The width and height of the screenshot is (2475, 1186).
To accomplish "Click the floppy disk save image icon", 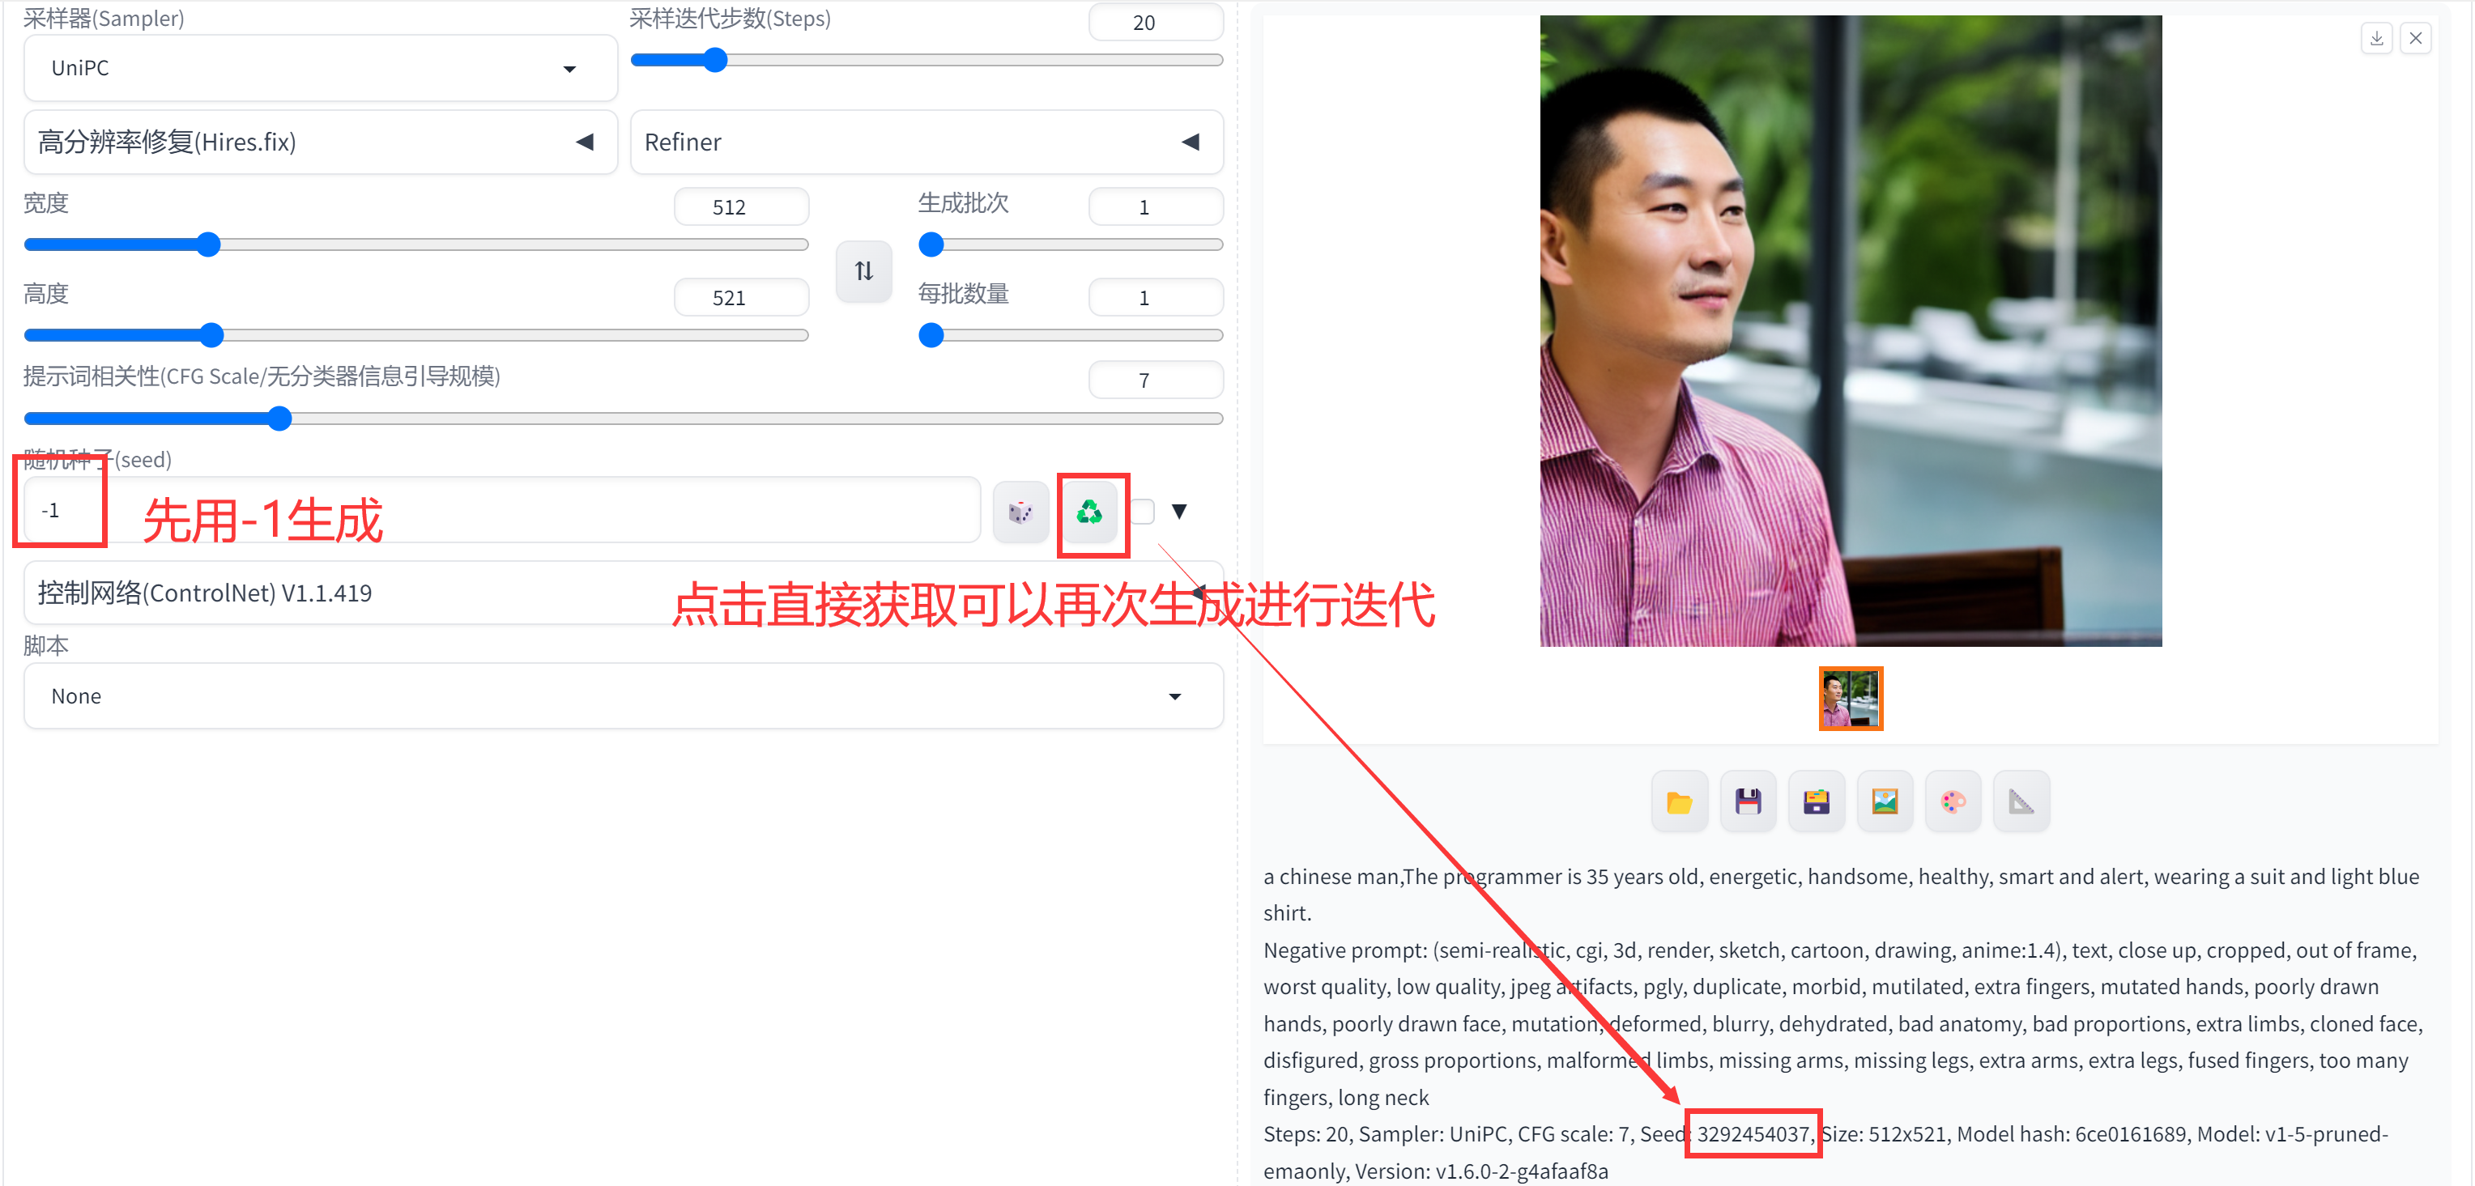I will [x=1747, y=802].
